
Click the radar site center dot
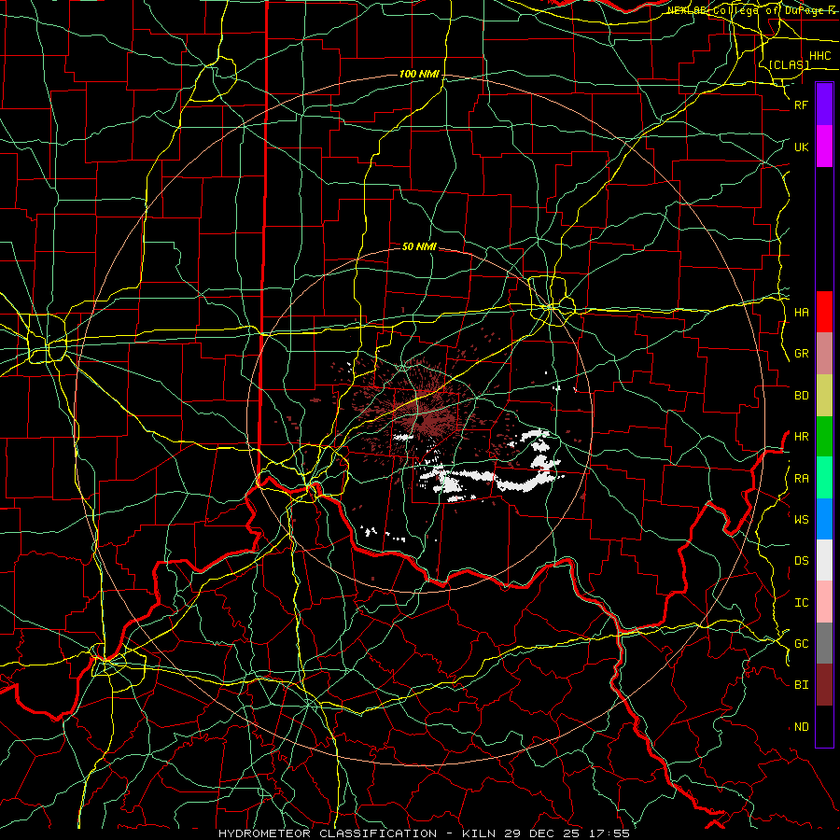[x=421, y=421]
